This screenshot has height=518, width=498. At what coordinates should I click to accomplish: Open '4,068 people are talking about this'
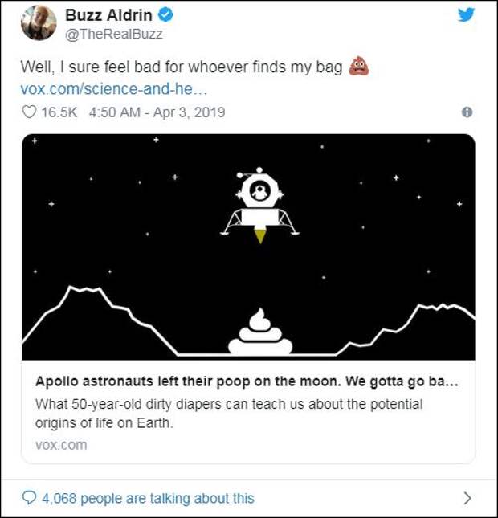pos(149,498)
